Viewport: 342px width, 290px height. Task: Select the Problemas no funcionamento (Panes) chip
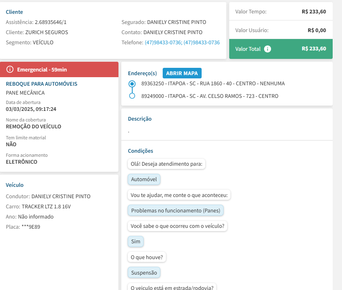tap(176, 210)
